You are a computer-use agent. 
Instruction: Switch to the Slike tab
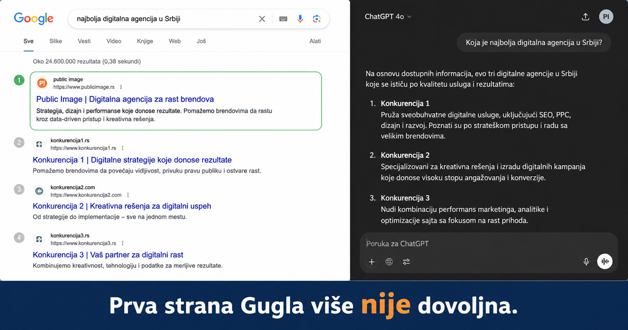click(x=55, y=41)
